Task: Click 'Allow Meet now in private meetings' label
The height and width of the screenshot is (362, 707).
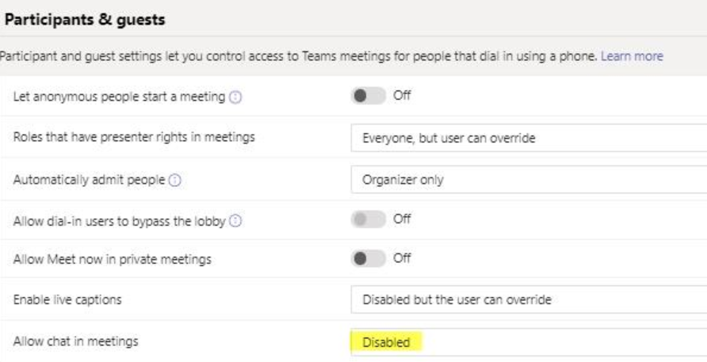Action: click(112, 259)
